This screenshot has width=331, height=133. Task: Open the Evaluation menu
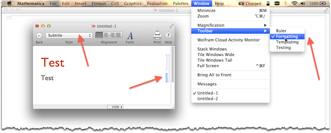[x=157, y=4]
